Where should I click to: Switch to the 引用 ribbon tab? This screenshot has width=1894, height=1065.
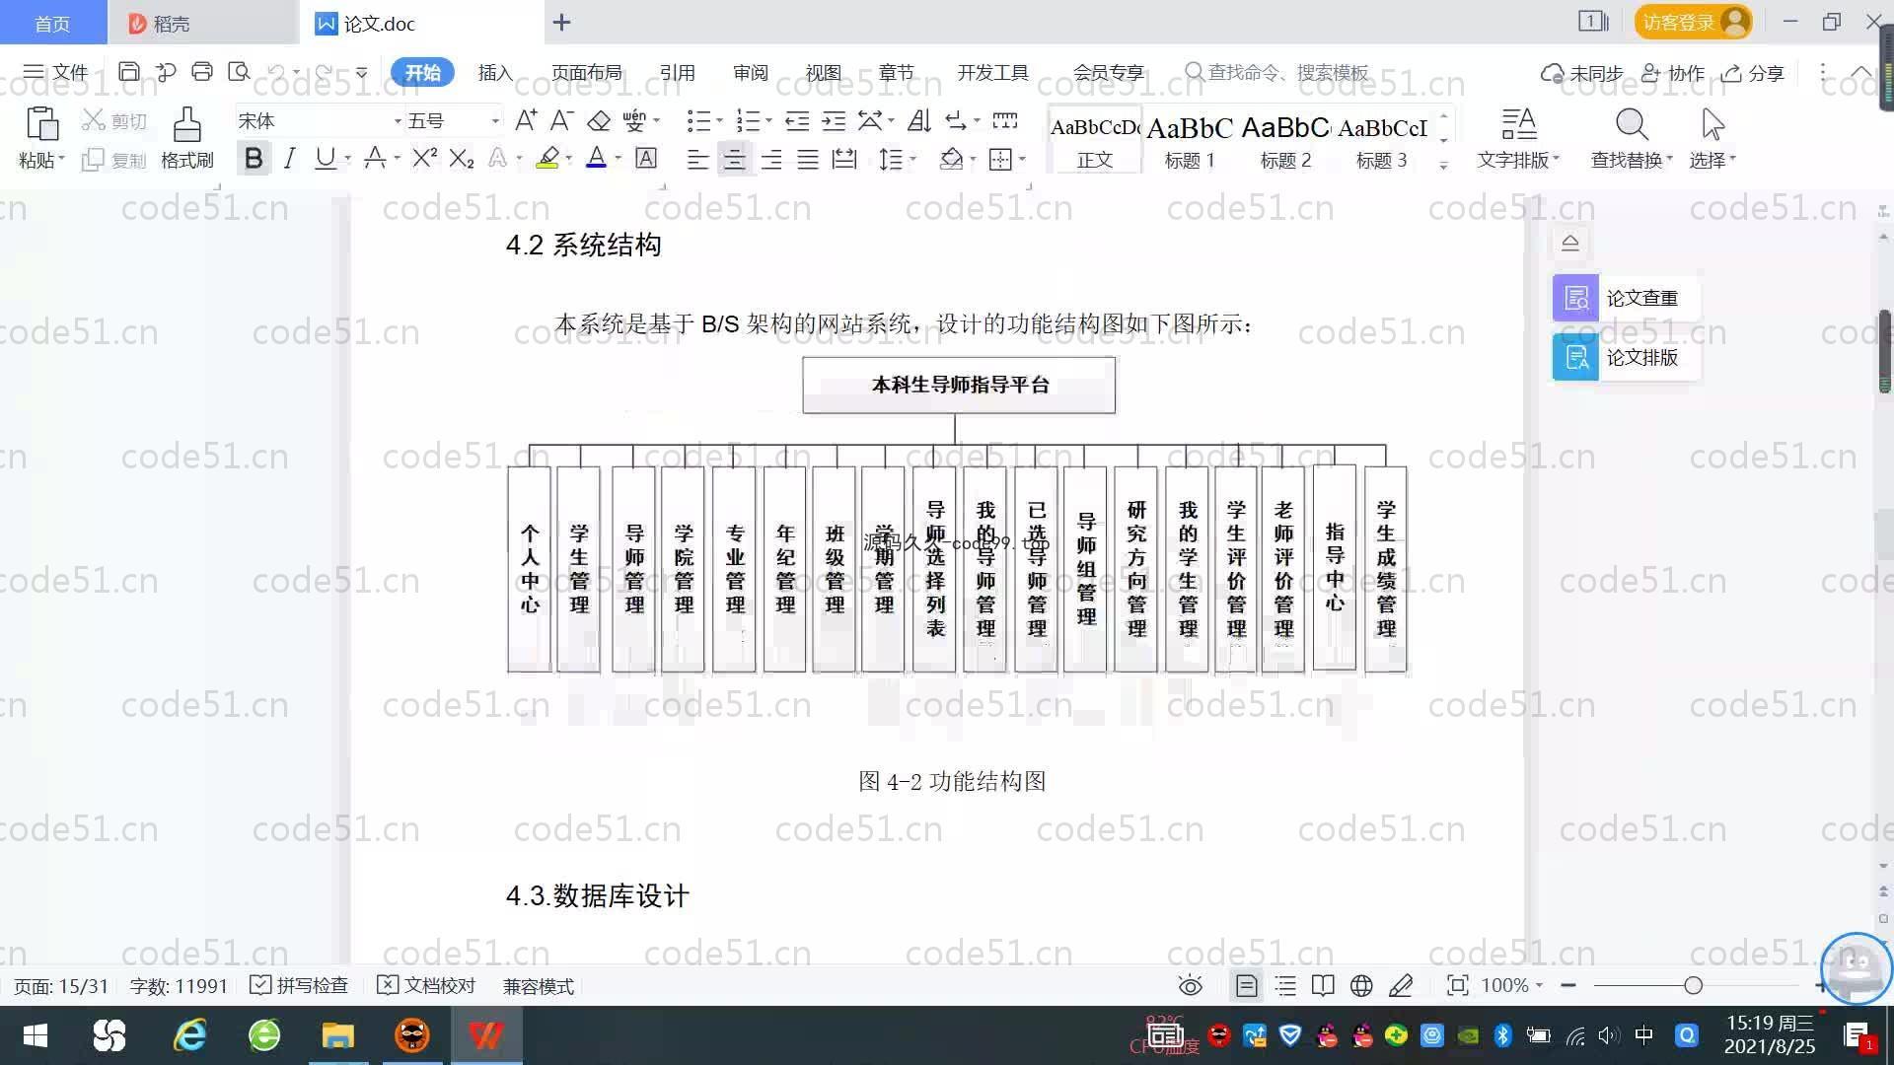(x=677, y=72)
